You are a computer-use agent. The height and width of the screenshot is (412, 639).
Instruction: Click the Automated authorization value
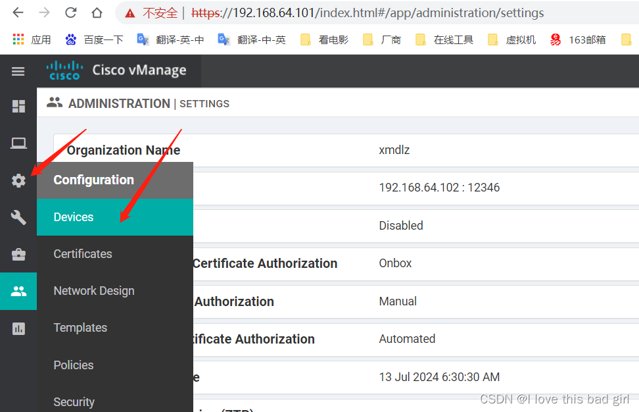407,338
